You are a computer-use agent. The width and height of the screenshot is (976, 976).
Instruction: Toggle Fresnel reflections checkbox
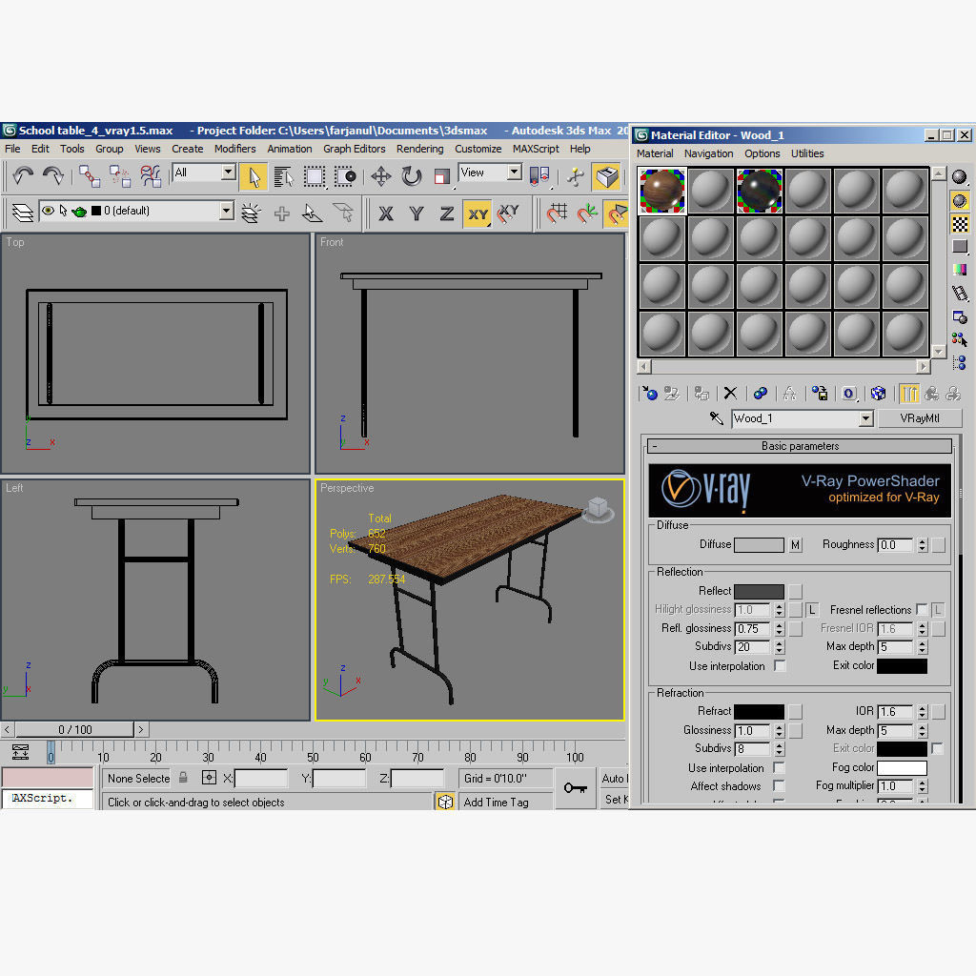point(922,609)
